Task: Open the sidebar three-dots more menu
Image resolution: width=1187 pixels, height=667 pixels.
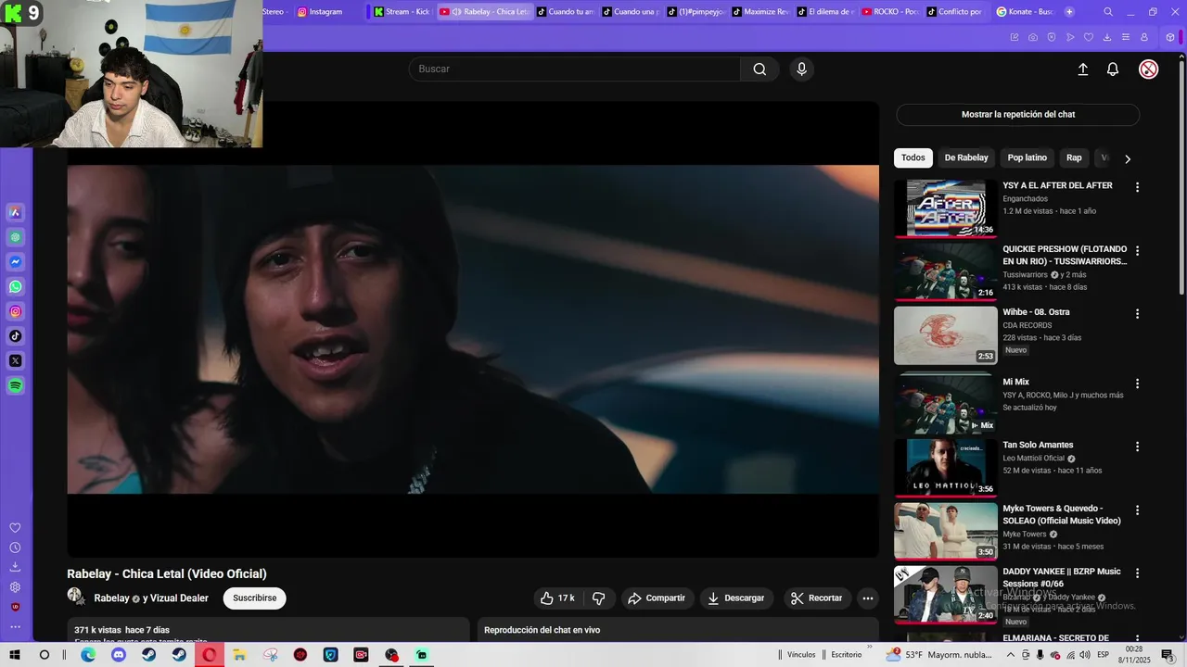Action: (15, 627)
